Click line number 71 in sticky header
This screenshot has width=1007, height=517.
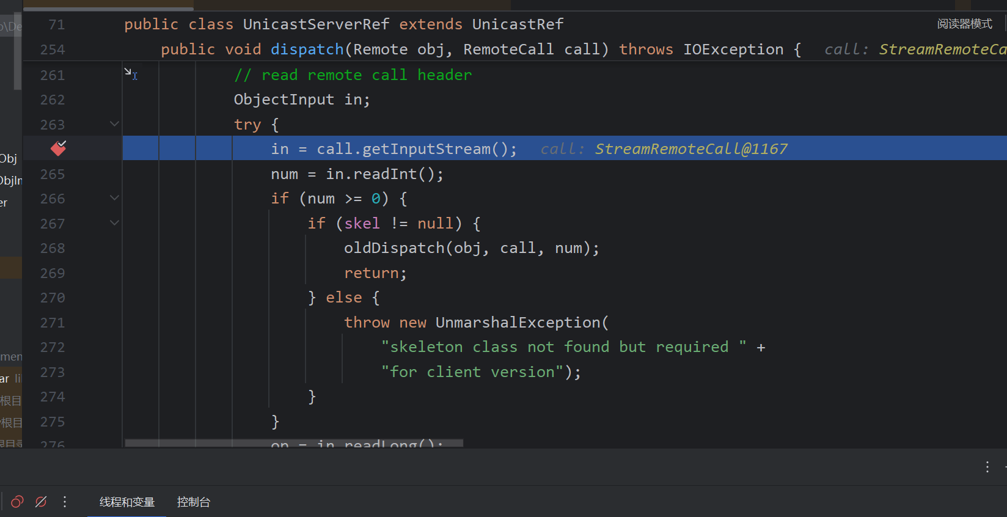[57, 24]
